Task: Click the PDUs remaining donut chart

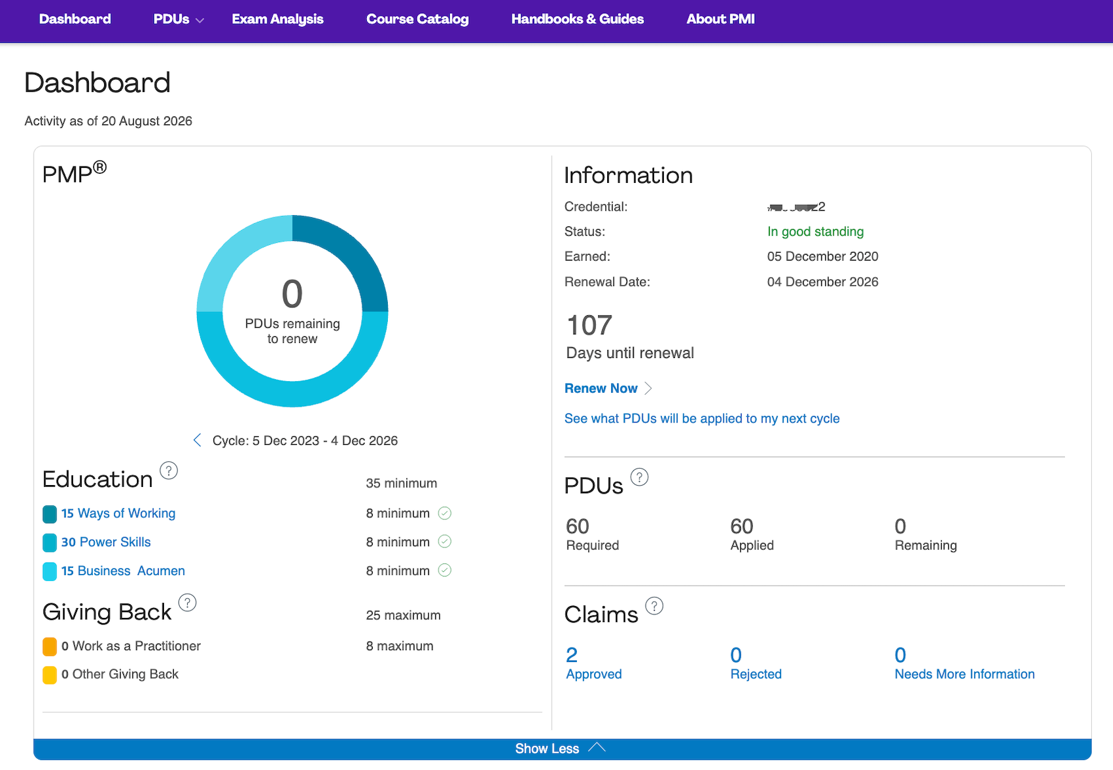Action: [292, 311]
